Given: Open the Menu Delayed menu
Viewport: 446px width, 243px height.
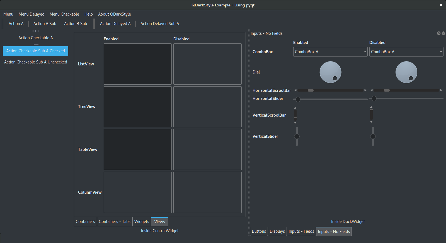Looking at the screenshot, I should tap(31, 14).
